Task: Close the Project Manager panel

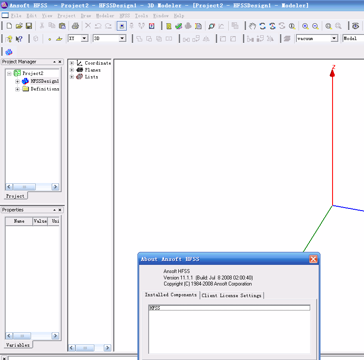Action: [60, 62]
